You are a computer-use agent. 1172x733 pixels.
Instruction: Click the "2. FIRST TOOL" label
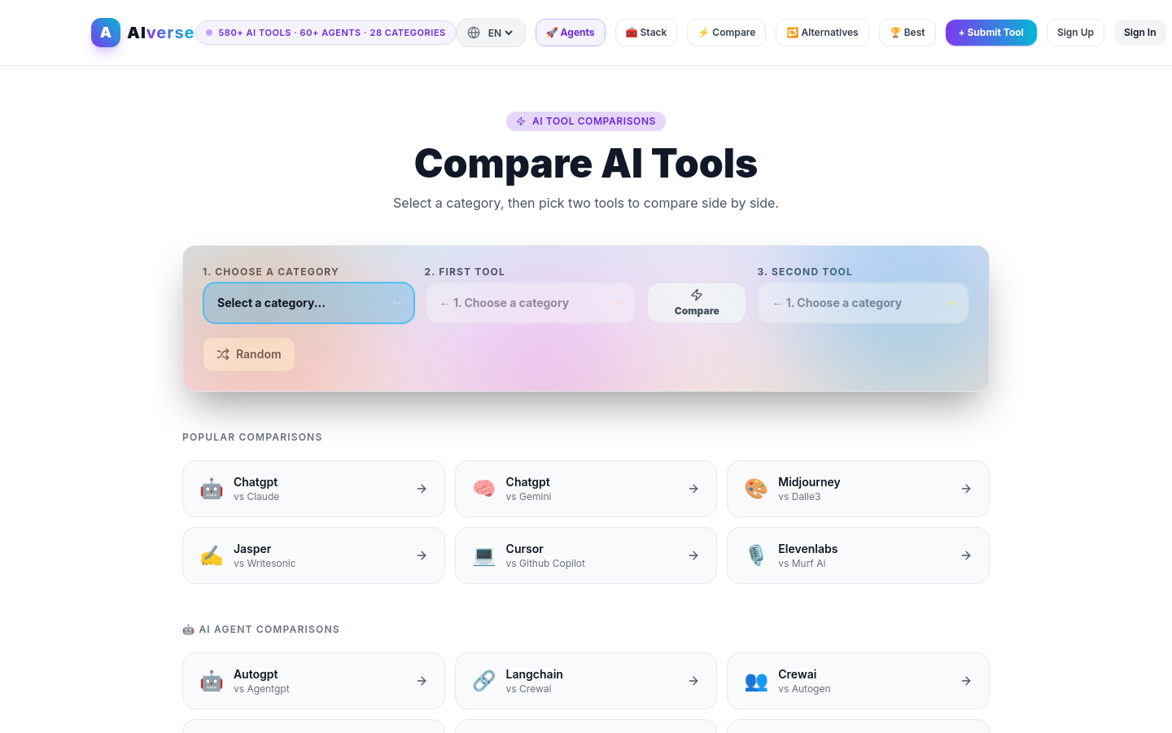[465, 272]
